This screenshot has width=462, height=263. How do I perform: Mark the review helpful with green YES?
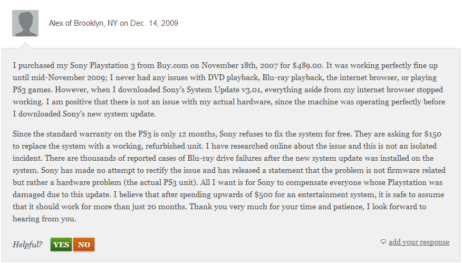click(61, 245)
